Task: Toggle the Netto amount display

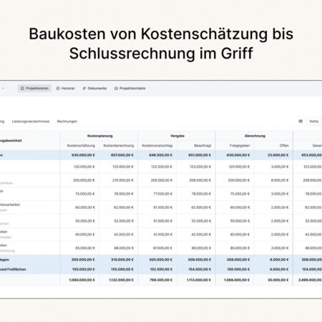Action: 314,121
